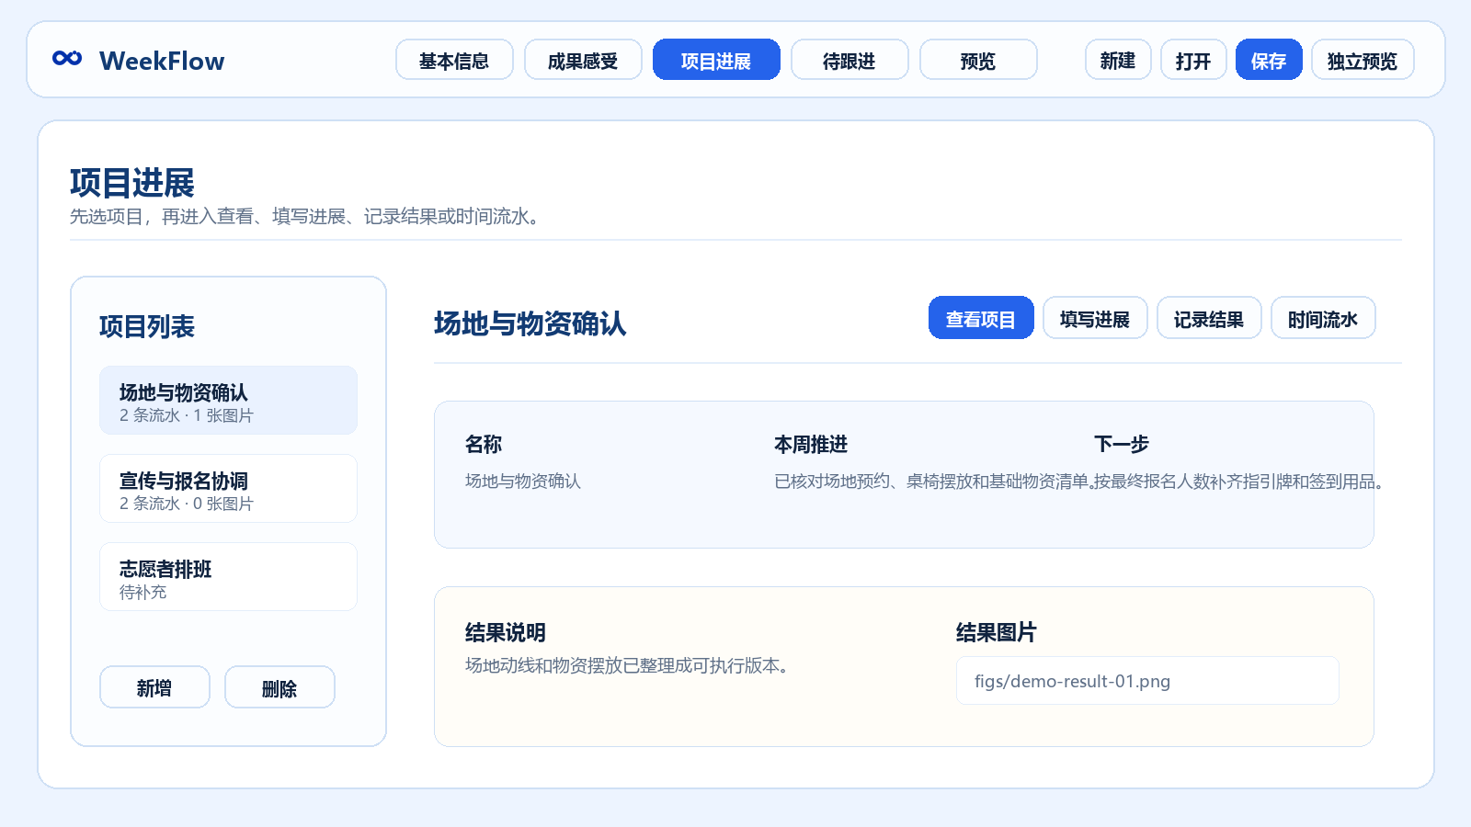Switch to the 成果感受 tab
This screenshot has width=1471, height=827.
pos(583,60)
